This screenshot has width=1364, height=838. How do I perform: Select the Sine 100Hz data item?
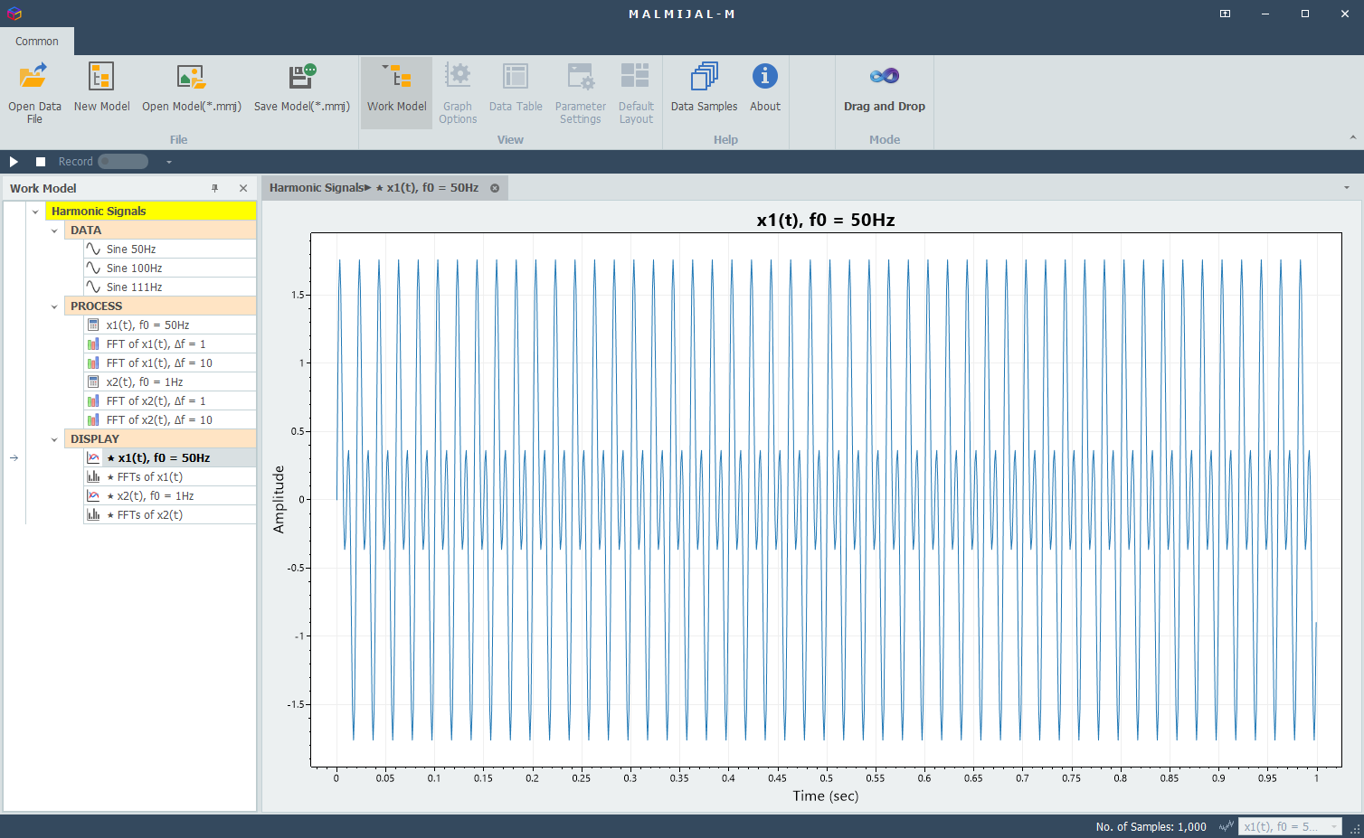click(170, 268)
